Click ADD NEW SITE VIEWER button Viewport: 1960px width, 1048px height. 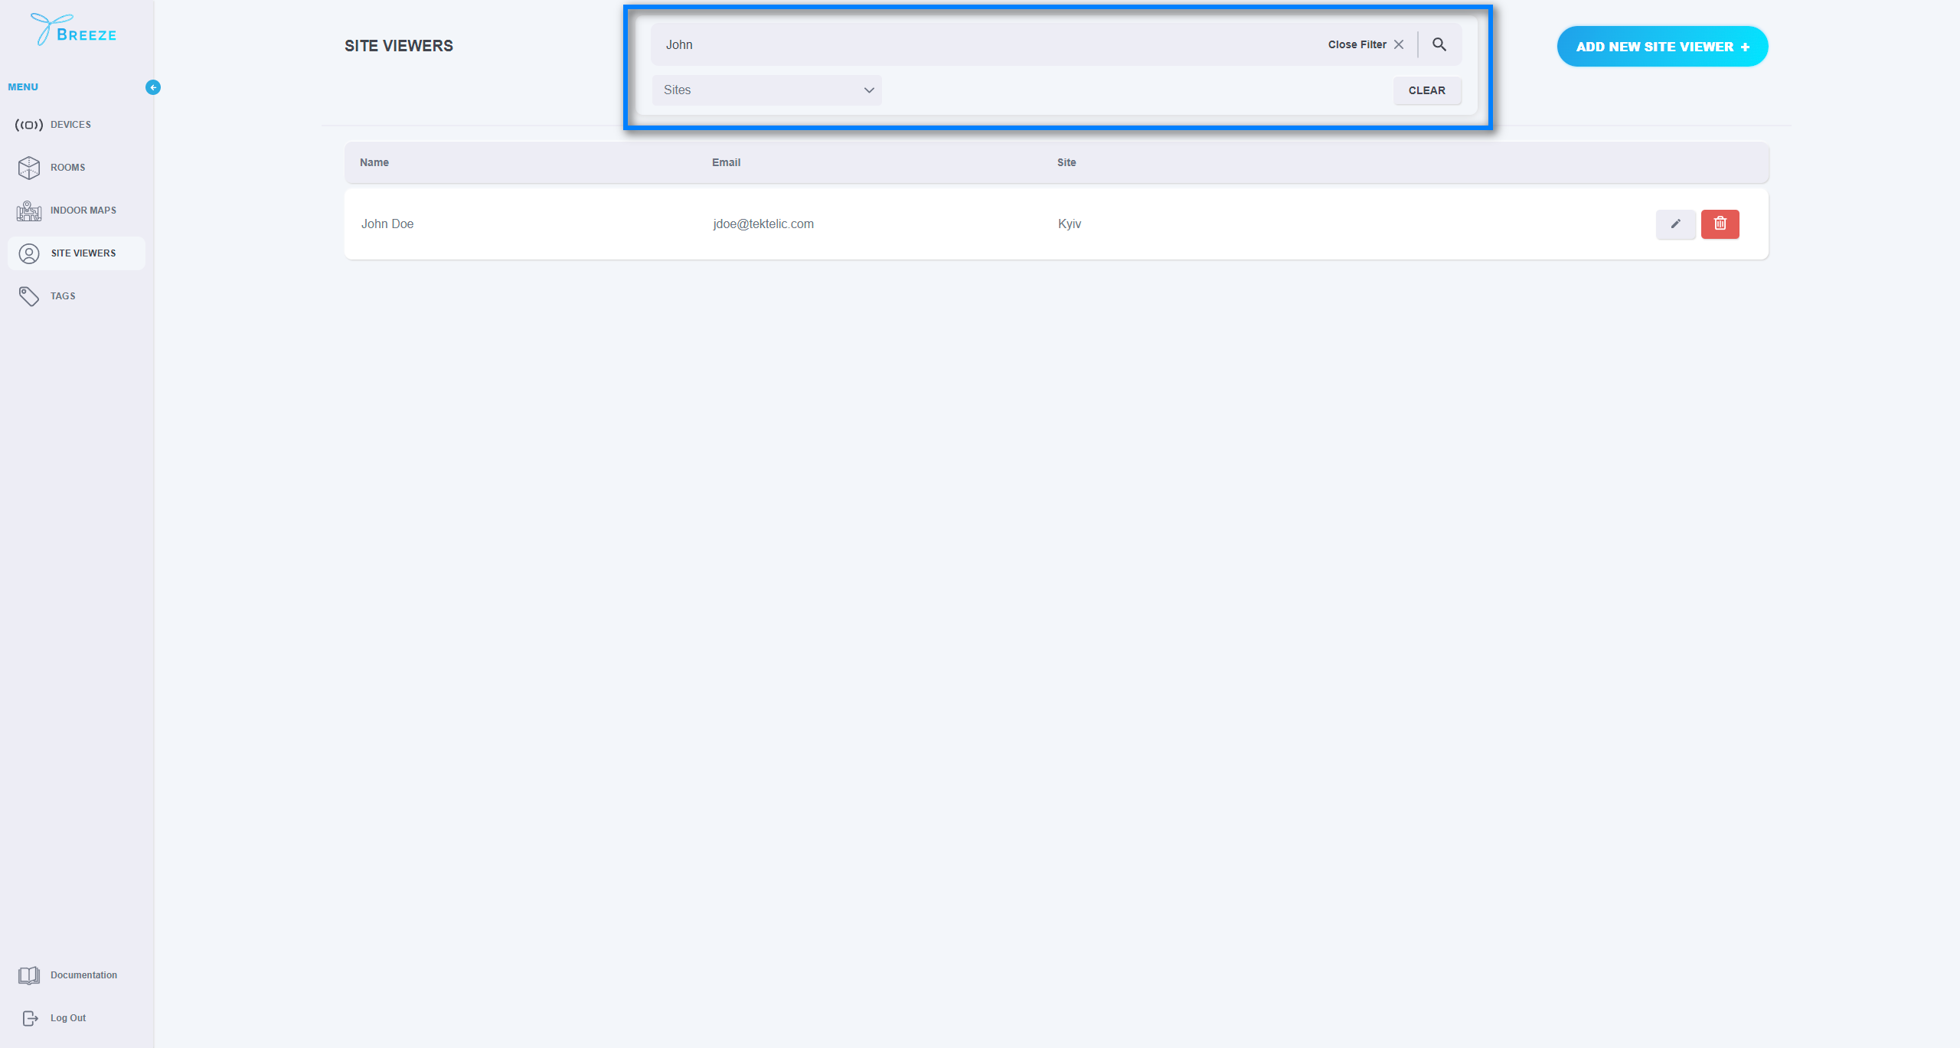tap(1662, 47)
